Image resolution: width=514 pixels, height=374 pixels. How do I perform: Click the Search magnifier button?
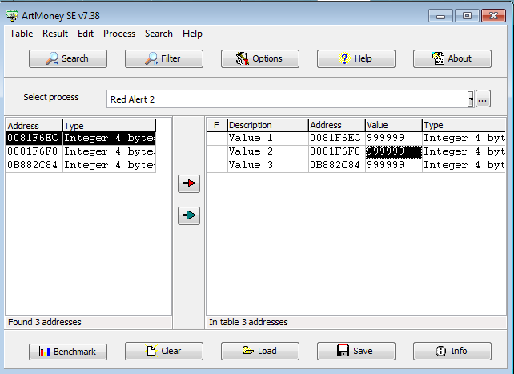[x=68, y=58]
